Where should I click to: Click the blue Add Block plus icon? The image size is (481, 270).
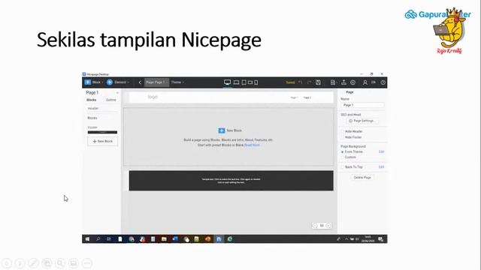(x=88, y=82)
